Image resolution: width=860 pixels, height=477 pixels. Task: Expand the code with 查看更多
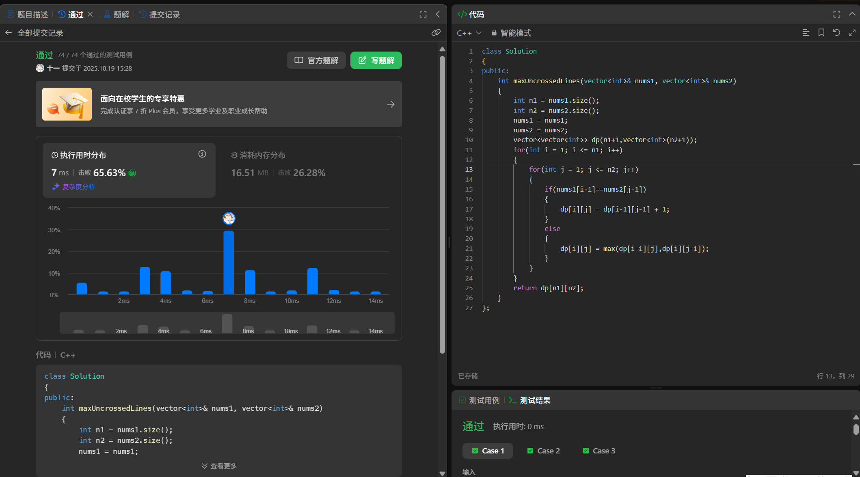click(219, 466)
